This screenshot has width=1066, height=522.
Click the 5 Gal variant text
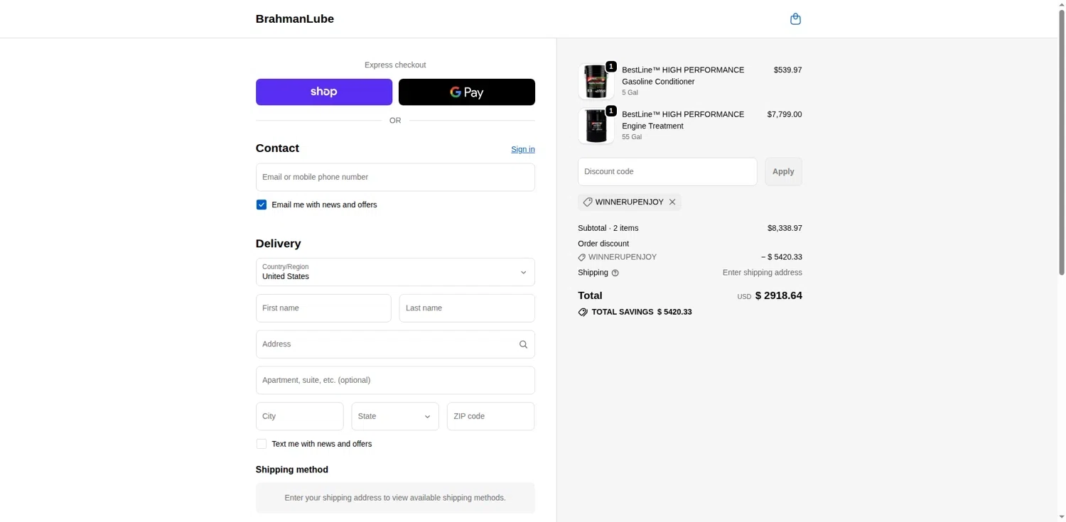point(630,93)
